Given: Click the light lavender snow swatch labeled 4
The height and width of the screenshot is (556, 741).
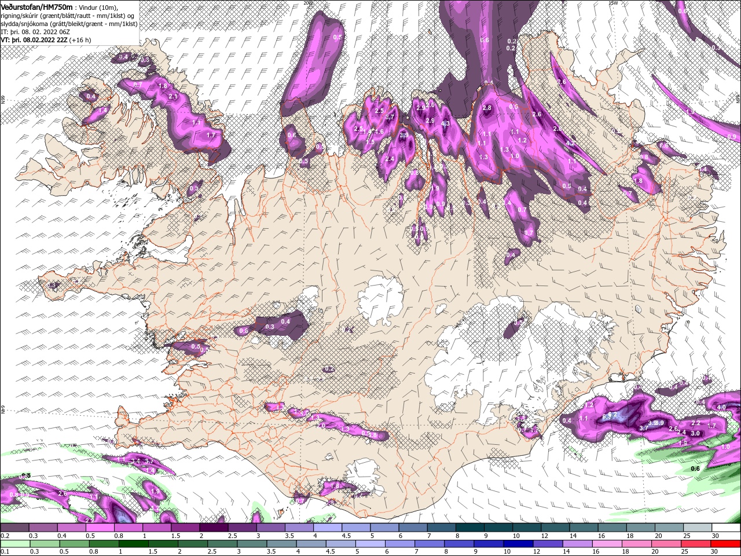Looking at the screenshot, I should 328,528.
